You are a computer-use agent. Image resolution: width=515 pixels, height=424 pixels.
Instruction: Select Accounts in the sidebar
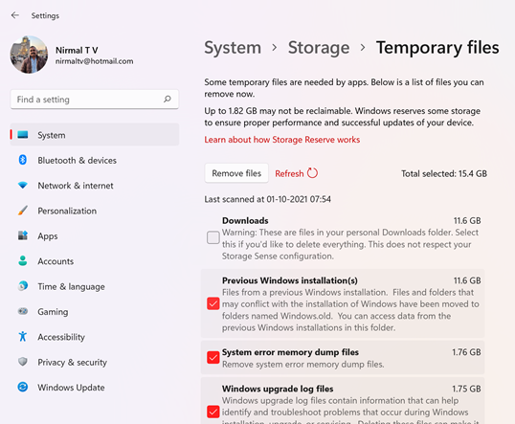(x=95, y=260)
